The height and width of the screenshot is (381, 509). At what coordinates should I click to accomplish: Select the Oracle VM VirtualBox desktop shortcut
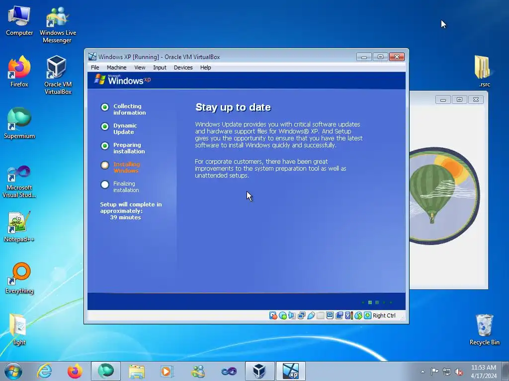pyautogui.click(x=58, y=75)
